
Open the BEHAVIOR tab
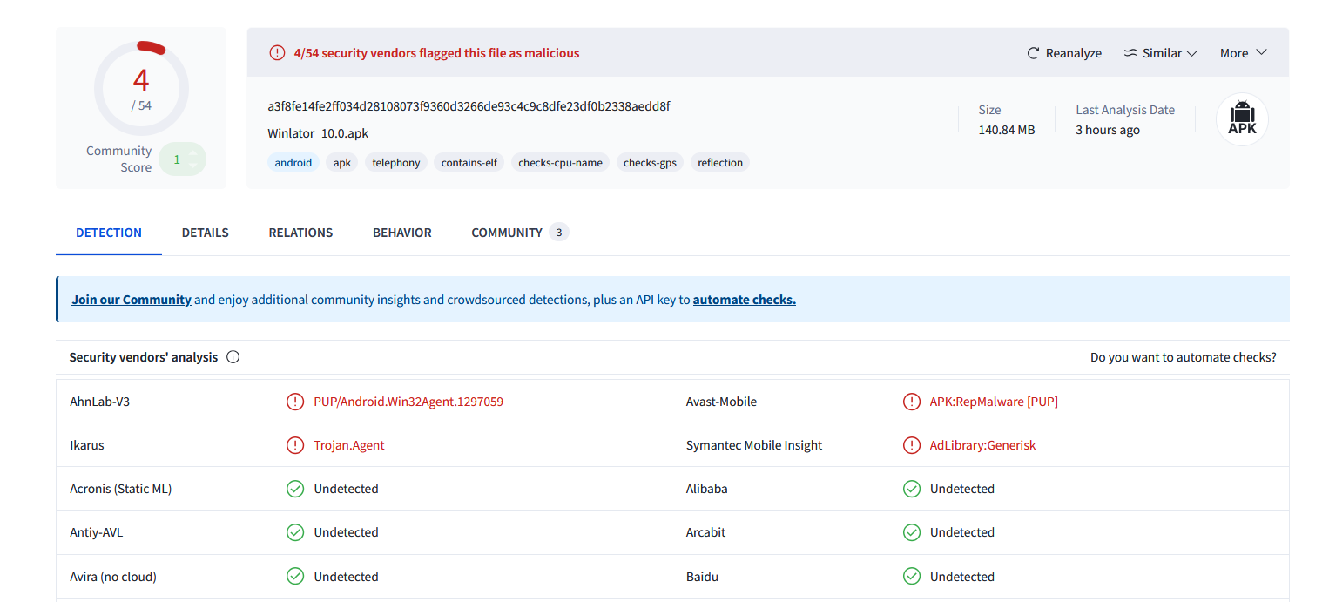click(401, 233)
